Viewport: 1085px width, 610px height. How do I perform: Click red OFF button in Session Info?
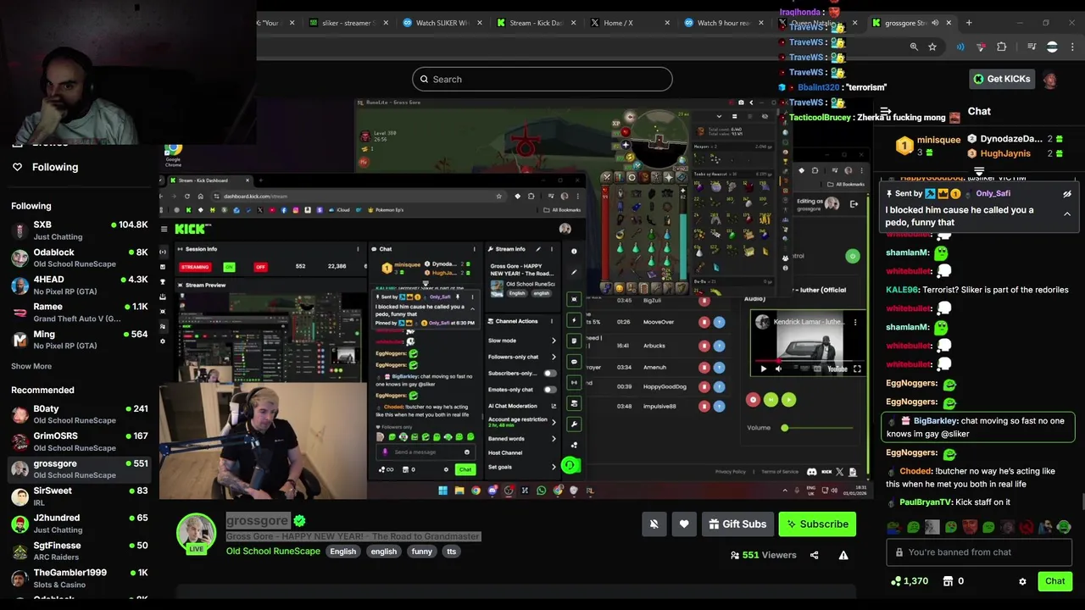[x=260, y=267]
